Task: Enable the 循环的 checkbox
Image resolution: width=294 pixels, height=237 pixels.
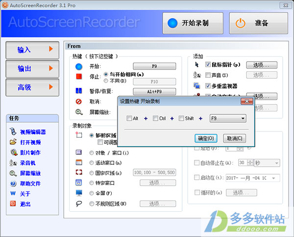Action: coord(197,193)
